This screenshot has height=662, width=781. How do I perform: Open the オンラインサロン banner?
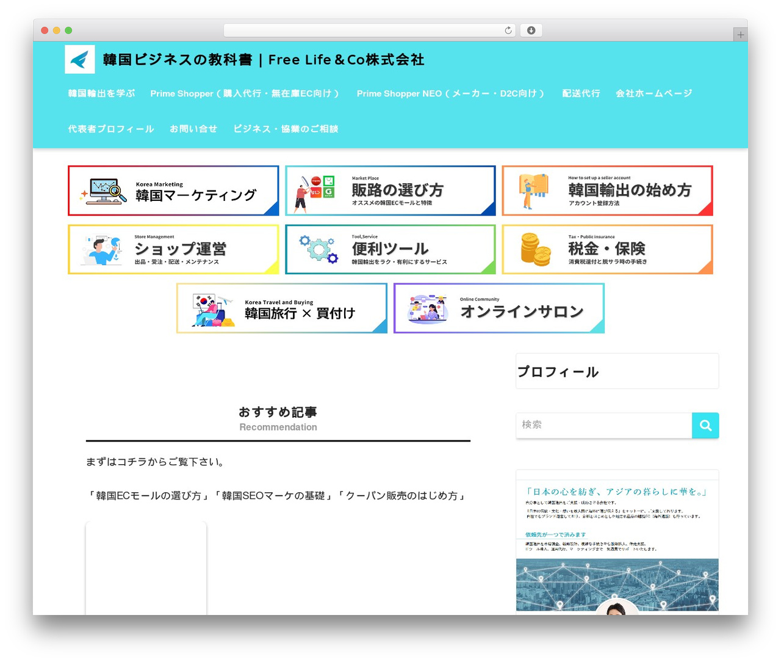499,308
